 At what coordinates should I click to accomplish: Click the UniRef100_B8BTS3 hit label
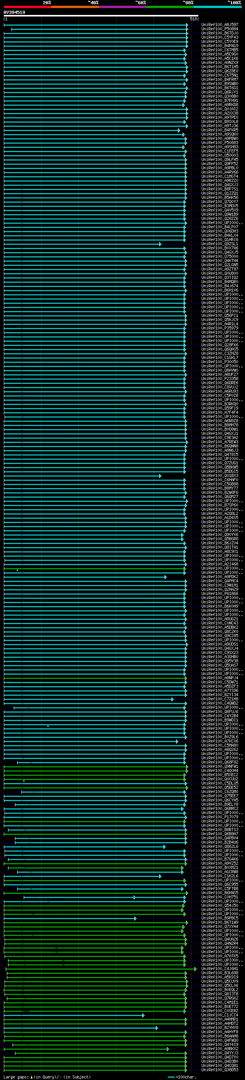click(219, 829)
